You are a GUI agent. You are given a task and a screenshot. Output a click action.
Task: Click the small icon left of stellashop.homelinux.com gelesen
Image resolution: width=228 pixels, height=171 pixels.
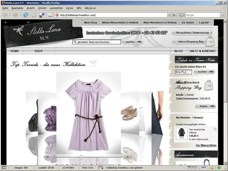(x=101, y=168)
